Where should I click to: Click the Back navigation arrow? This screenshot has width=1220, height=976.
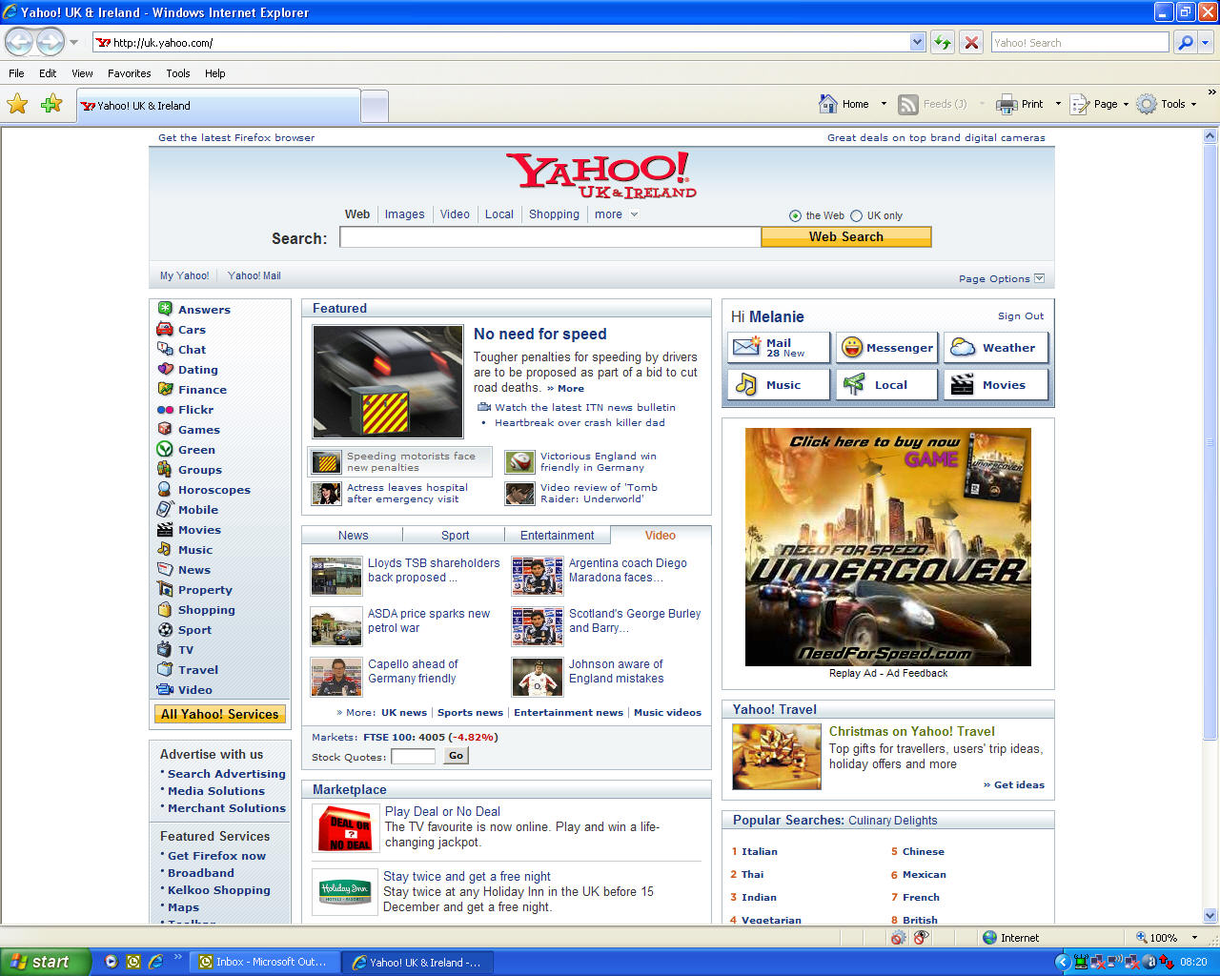tap(19, 42)
